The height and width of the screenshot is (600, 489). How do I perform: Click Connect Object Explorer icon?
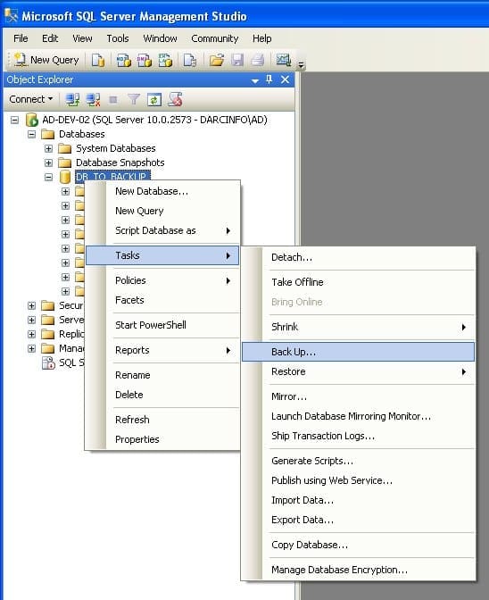coord(72,100)
